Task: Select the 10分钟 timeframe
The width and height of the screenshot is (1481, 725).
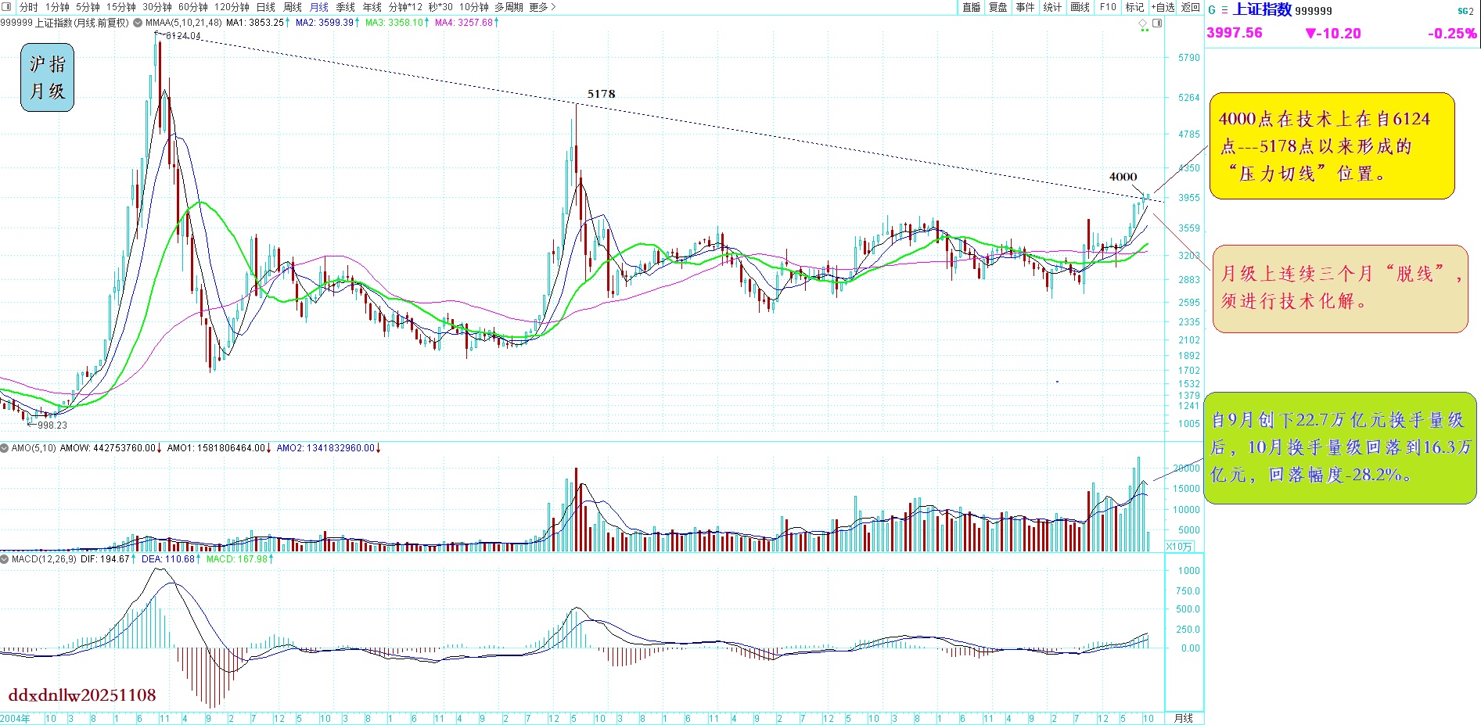Action: coord(474,7)
